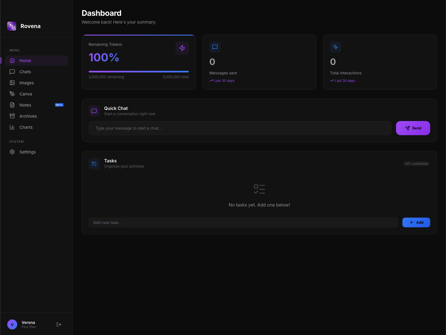Click the Chats speech bubble icon
This screenshot has width=446, height=335.
(12, 72)
